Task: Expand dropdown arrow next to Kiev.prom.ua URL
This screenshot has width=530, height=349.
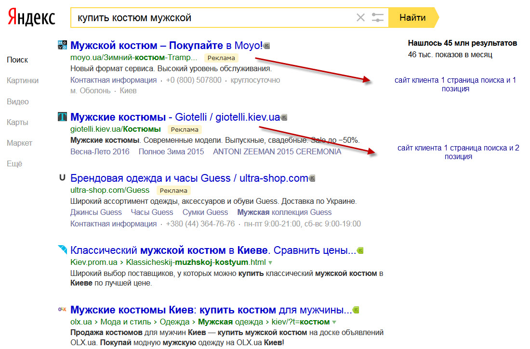Action: (x=270, y=262)
